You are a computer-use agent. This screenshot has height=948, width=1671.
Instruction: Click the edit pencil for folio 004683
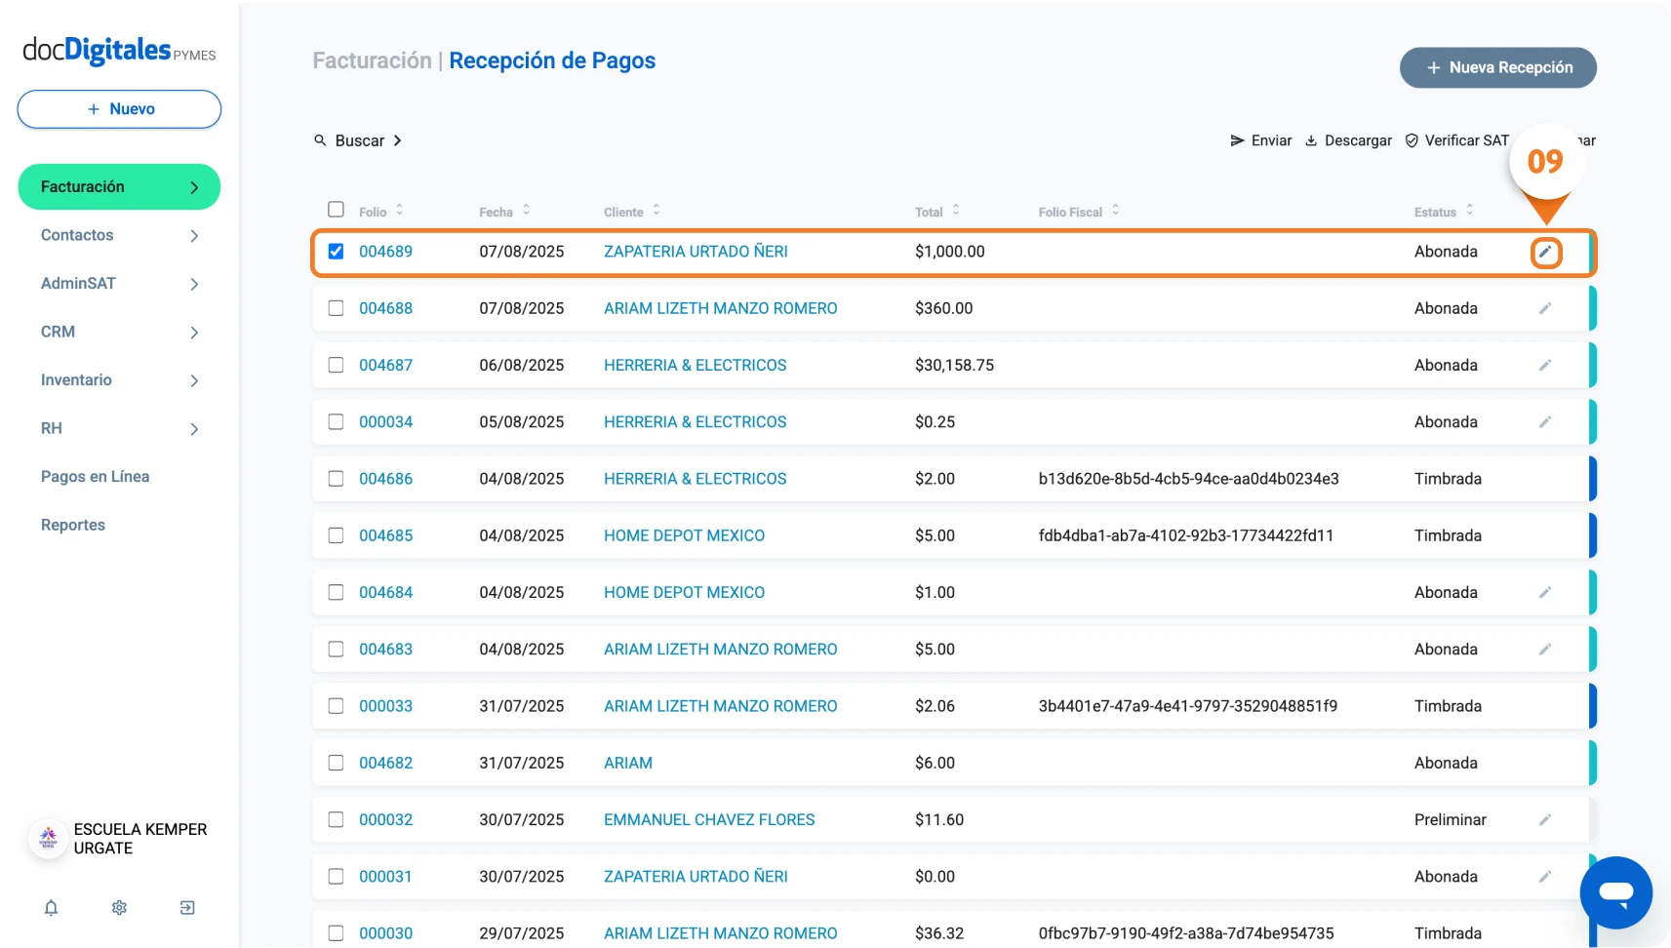1545,650
